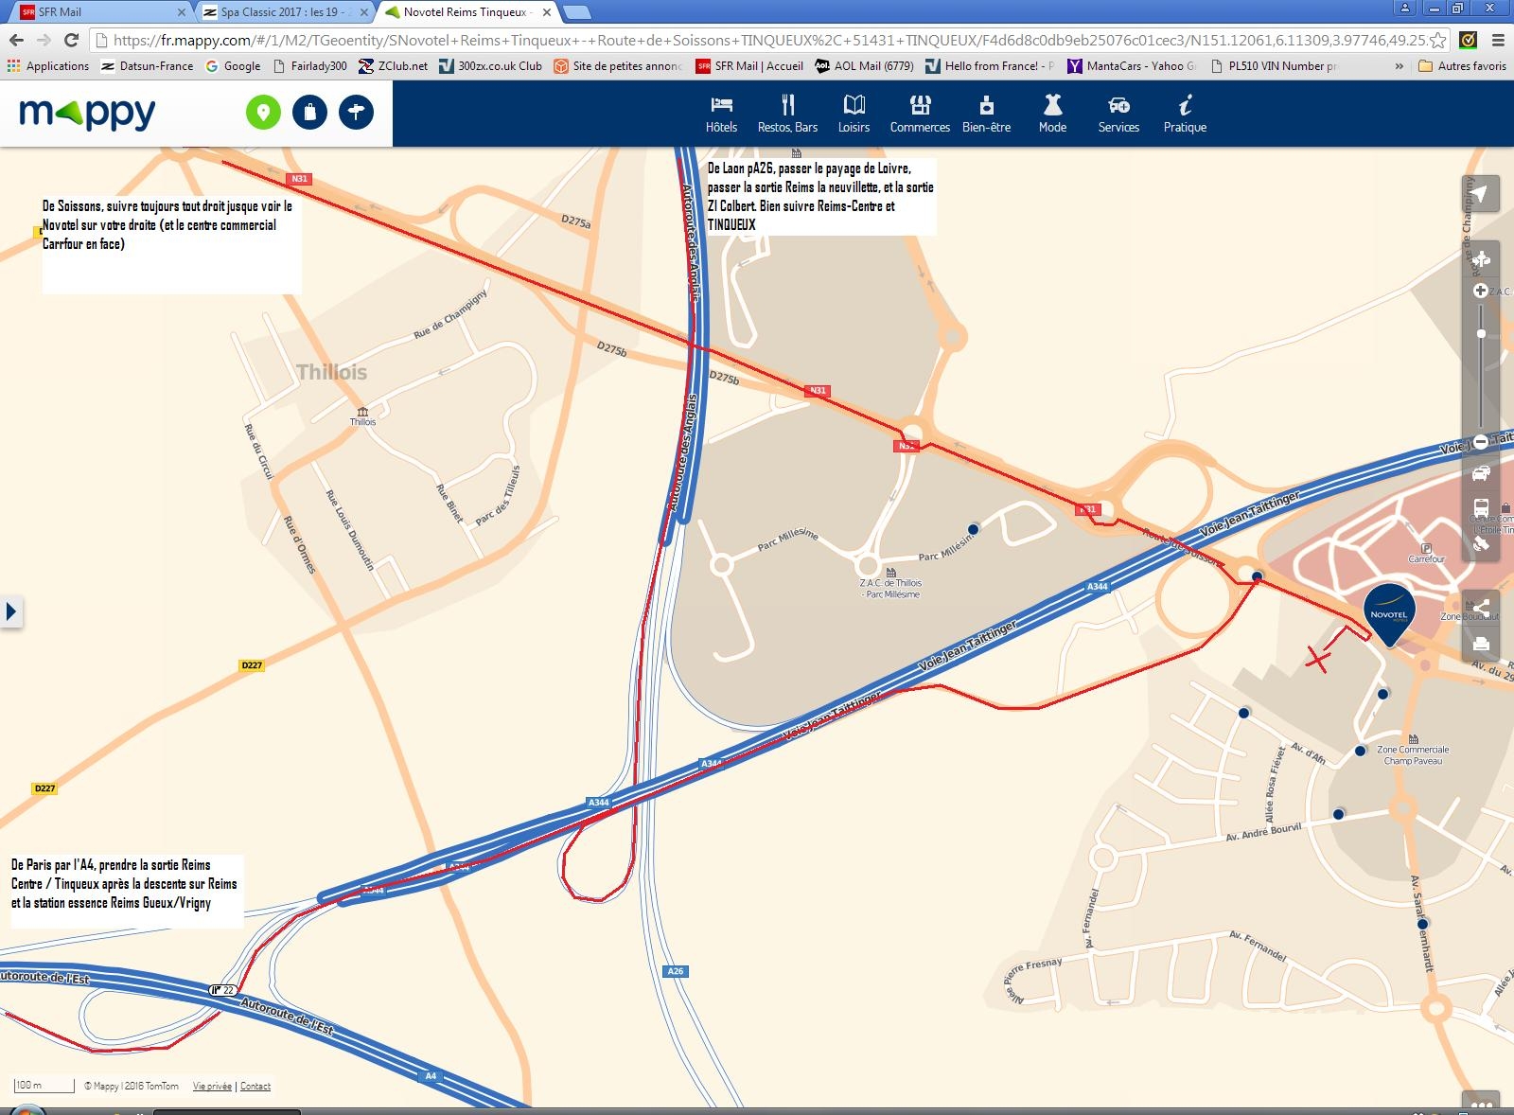
Task: Open the Bien-être category
Action: 986,114
